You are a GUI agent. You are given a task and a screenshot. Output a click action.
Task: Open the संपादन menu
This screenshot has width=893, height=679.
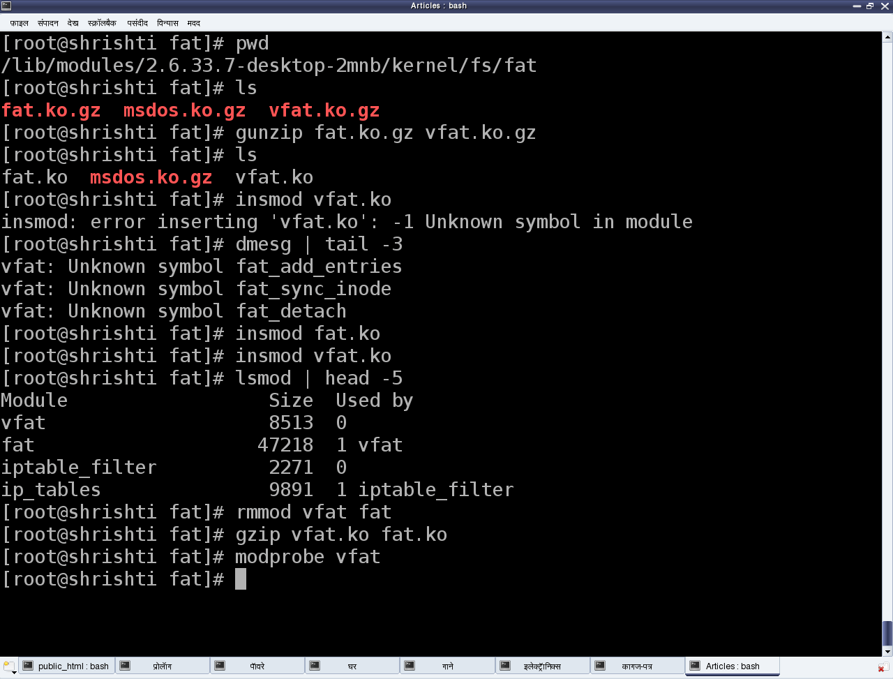[x=47, y=23]
